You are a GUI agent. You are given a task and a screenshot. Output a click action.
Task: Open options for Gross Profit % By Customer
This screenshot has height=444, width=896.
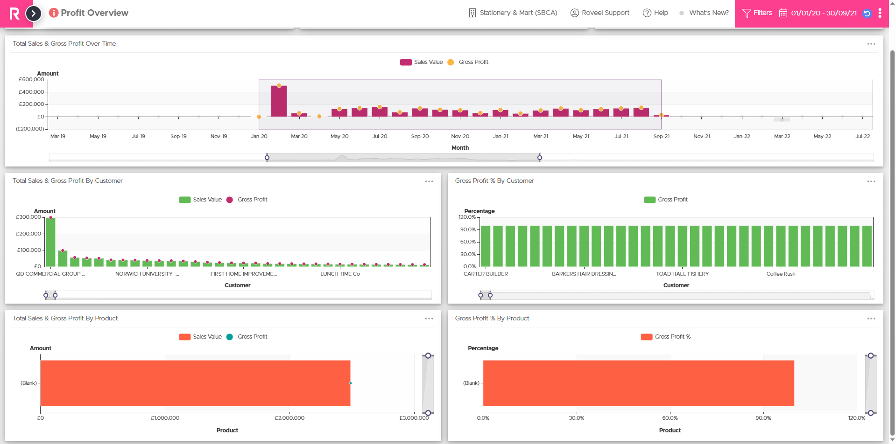coord(871,181)
